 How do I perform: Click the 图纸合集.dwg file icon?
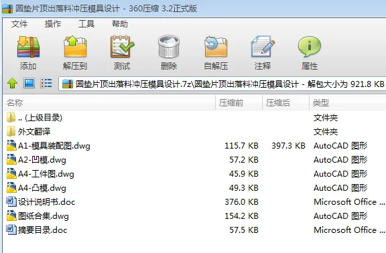pos(11,216)
